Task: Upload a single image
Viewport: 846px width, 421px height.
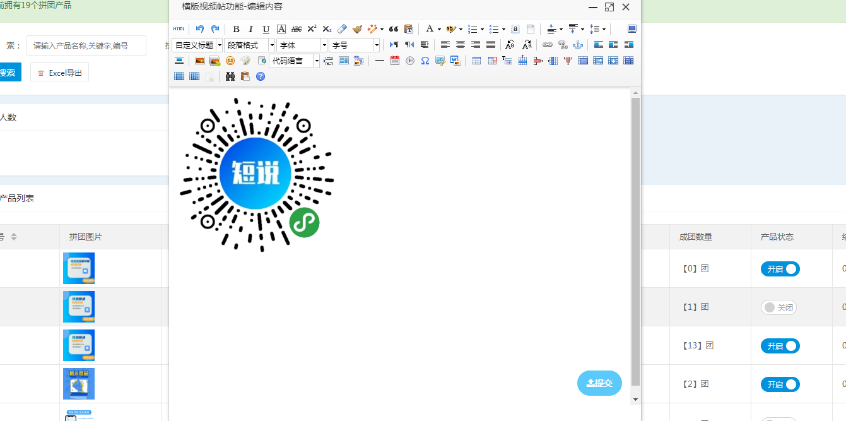Action: click(x=200, y=61)
